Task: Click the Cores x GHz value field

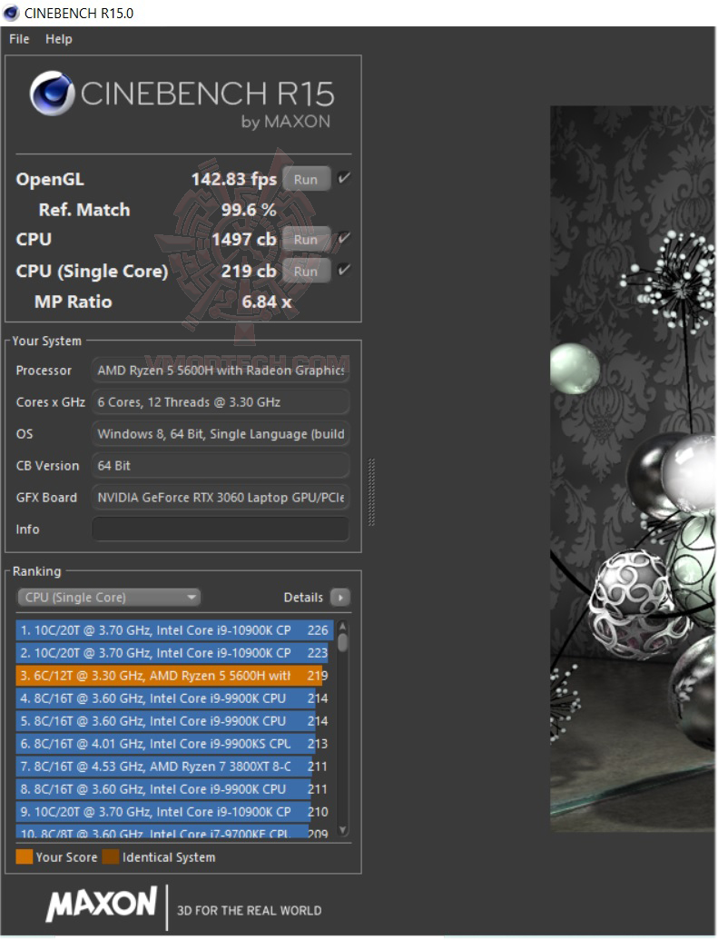Action: click(220, 402)
